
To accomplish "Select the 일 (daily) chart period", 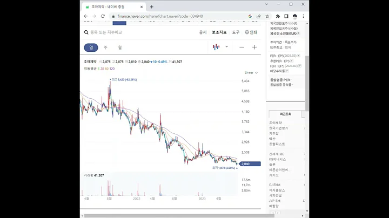I will pyautogui.click(x=91, y=47).
